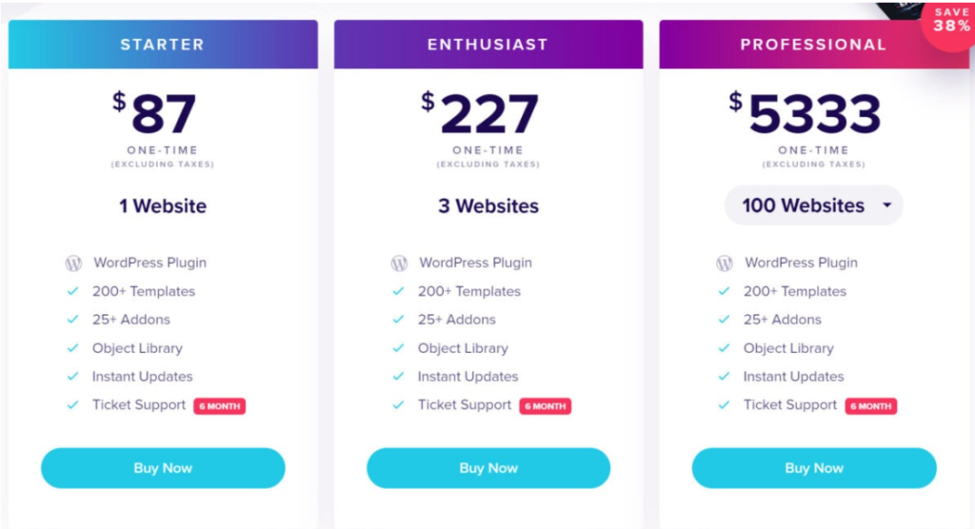Open the 100 Websites dropdown
Screen dimensions: 975x529
814,206
